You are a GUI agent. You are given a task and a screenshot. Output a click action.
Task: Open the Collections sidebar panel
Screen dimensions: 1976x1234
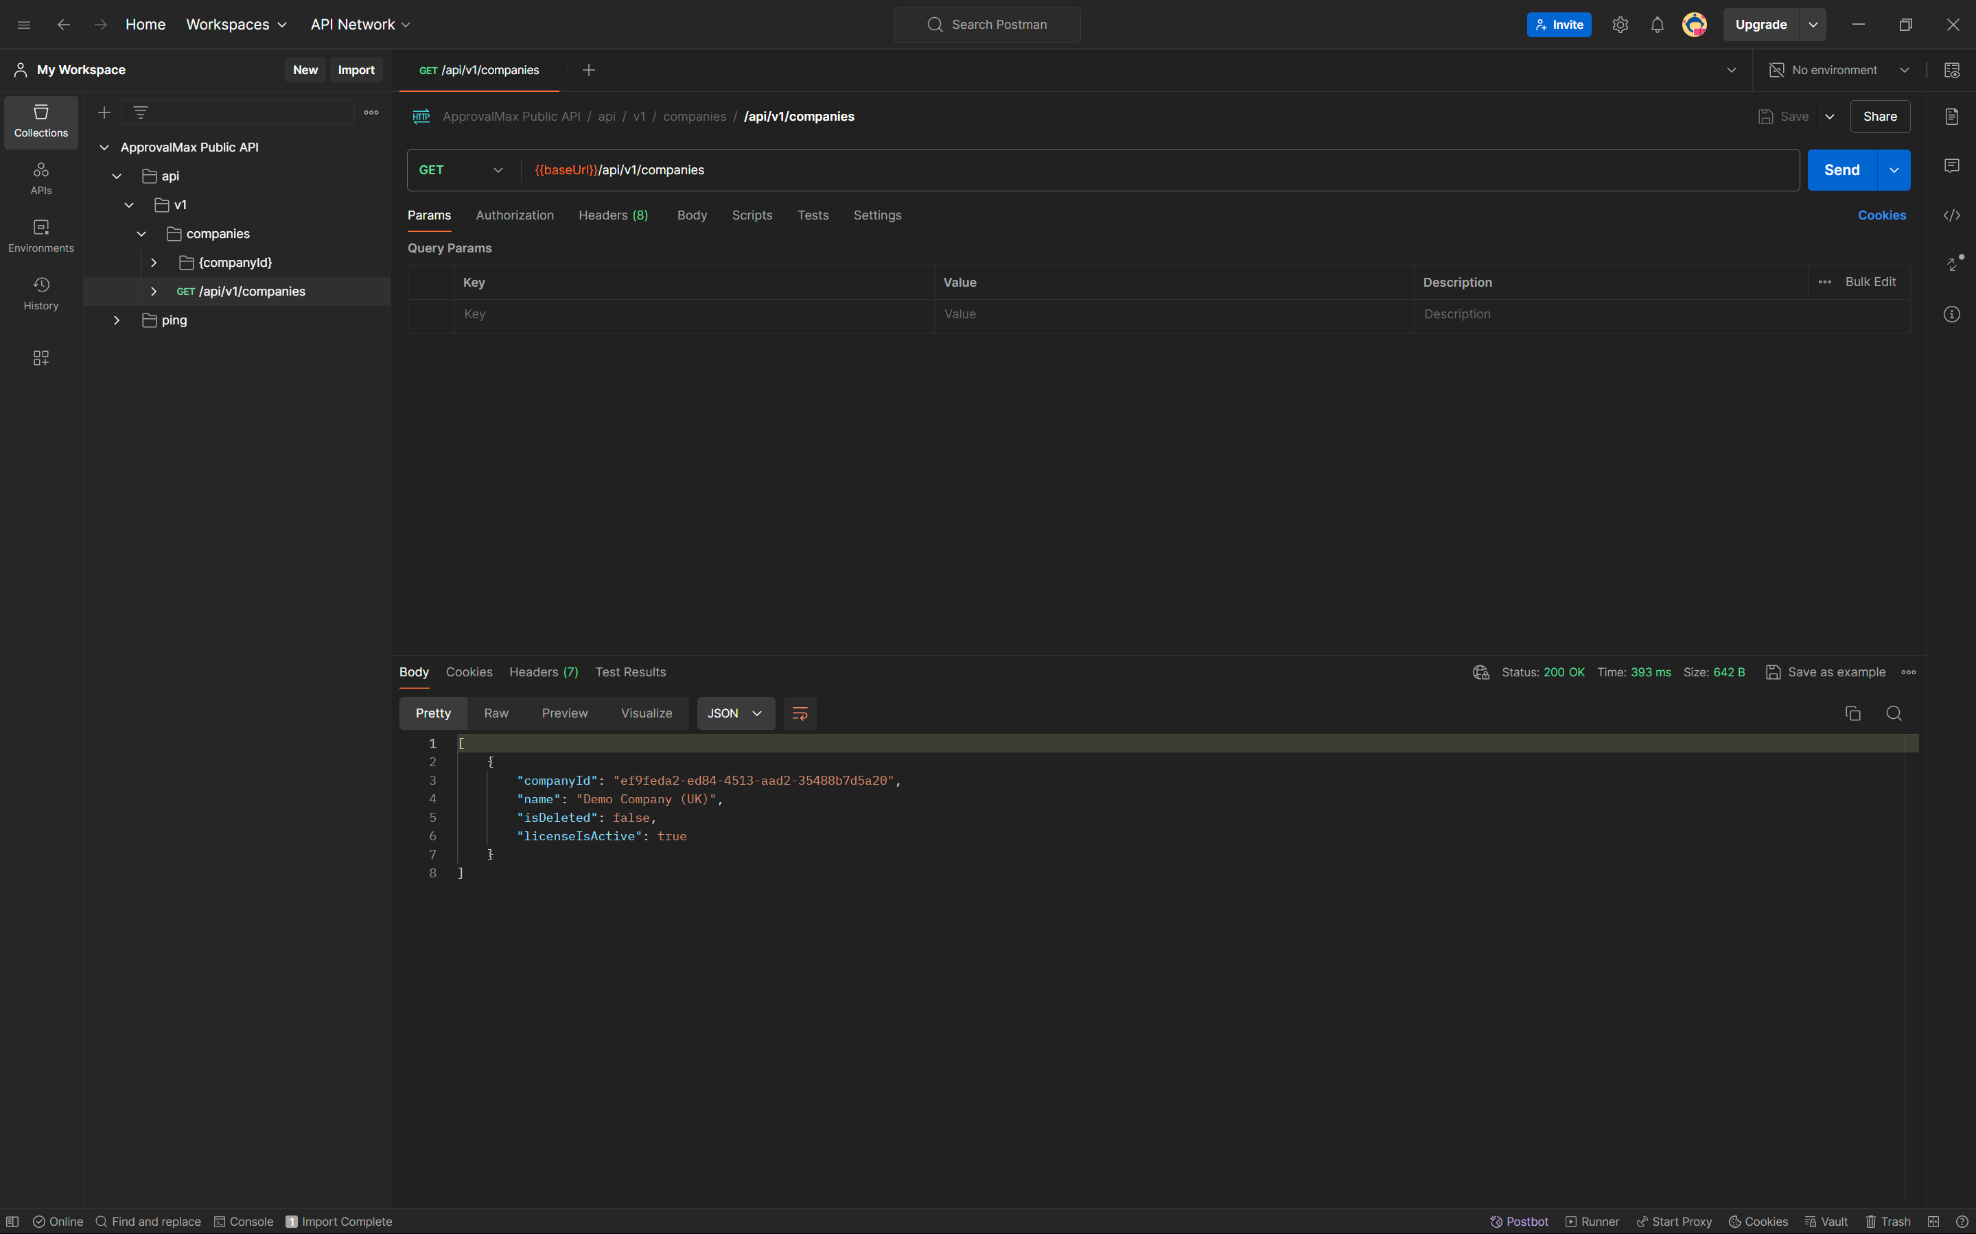pos(40,121)
